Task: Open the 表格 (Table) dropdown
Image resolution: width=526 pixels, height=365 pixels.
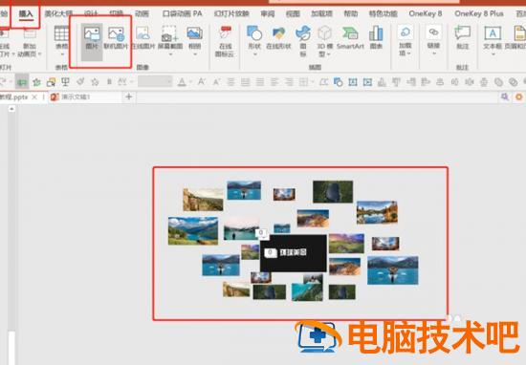Action: point(62,41)
